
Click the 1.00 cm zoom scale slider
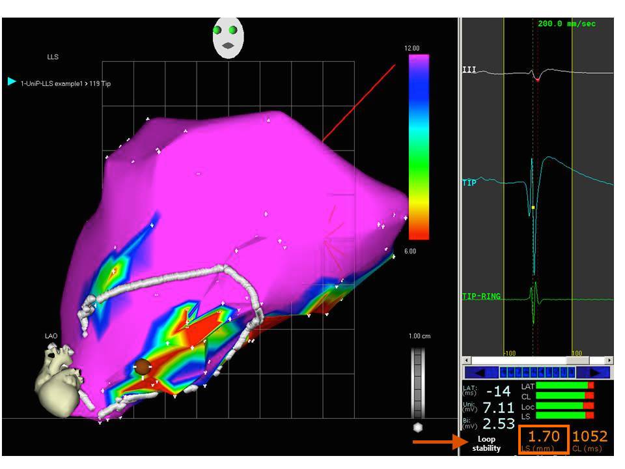418,382
